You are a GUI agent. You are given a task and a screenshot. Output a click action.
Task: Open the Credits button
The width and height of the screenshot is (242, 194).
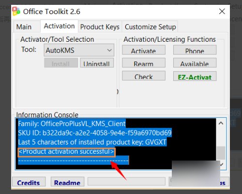coord(29,182)
